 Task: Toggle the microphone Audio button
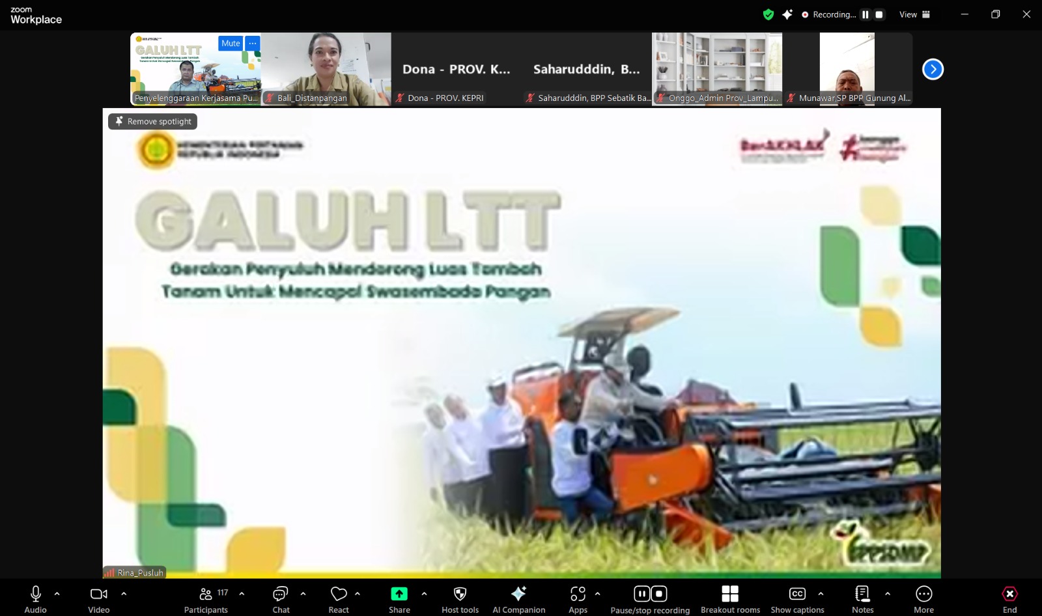click(x=36, y=599)
